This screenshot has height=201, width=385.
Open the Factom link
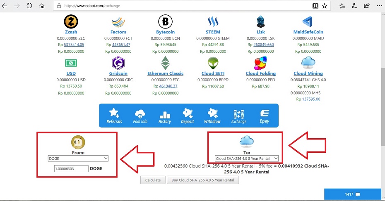pos(118,32)
